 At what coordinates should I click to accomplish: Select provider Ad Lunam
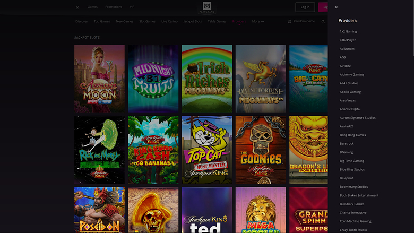click(x=347, y=49)
